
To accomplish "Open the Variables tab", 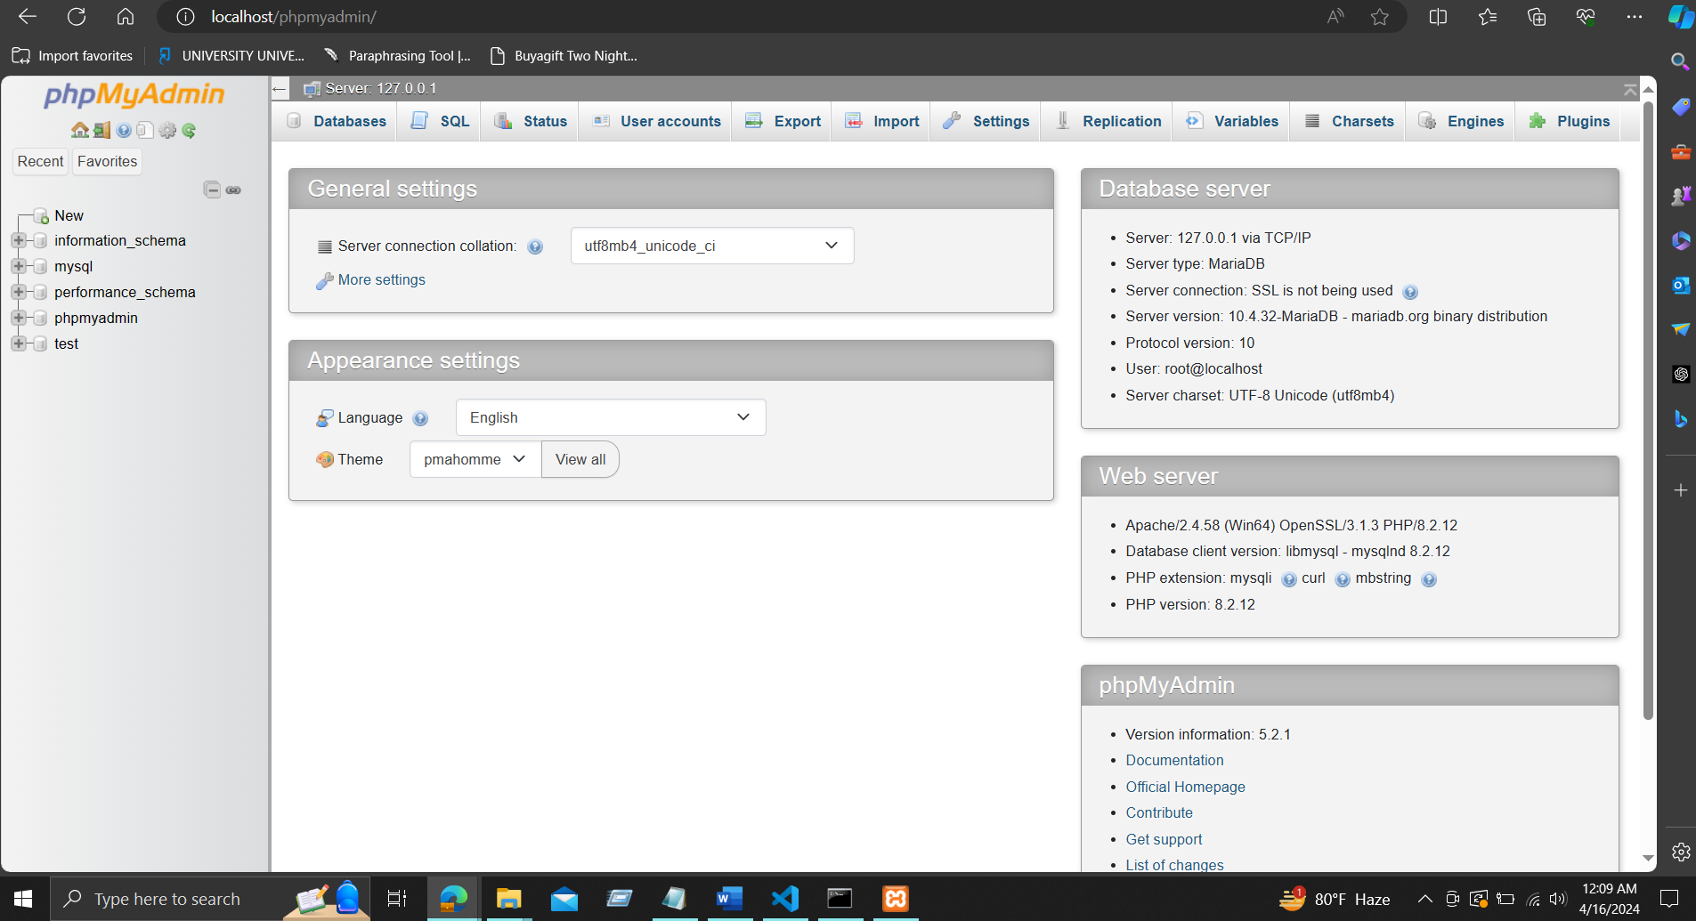I will [x=1232, y=121].
